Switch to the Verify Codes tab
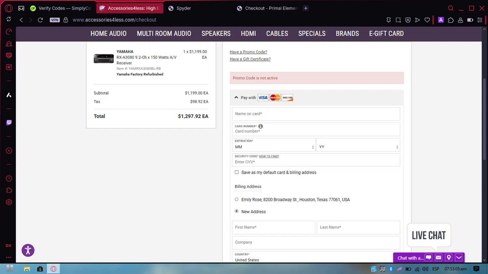488x274 pixels. (x=61, y=8)
